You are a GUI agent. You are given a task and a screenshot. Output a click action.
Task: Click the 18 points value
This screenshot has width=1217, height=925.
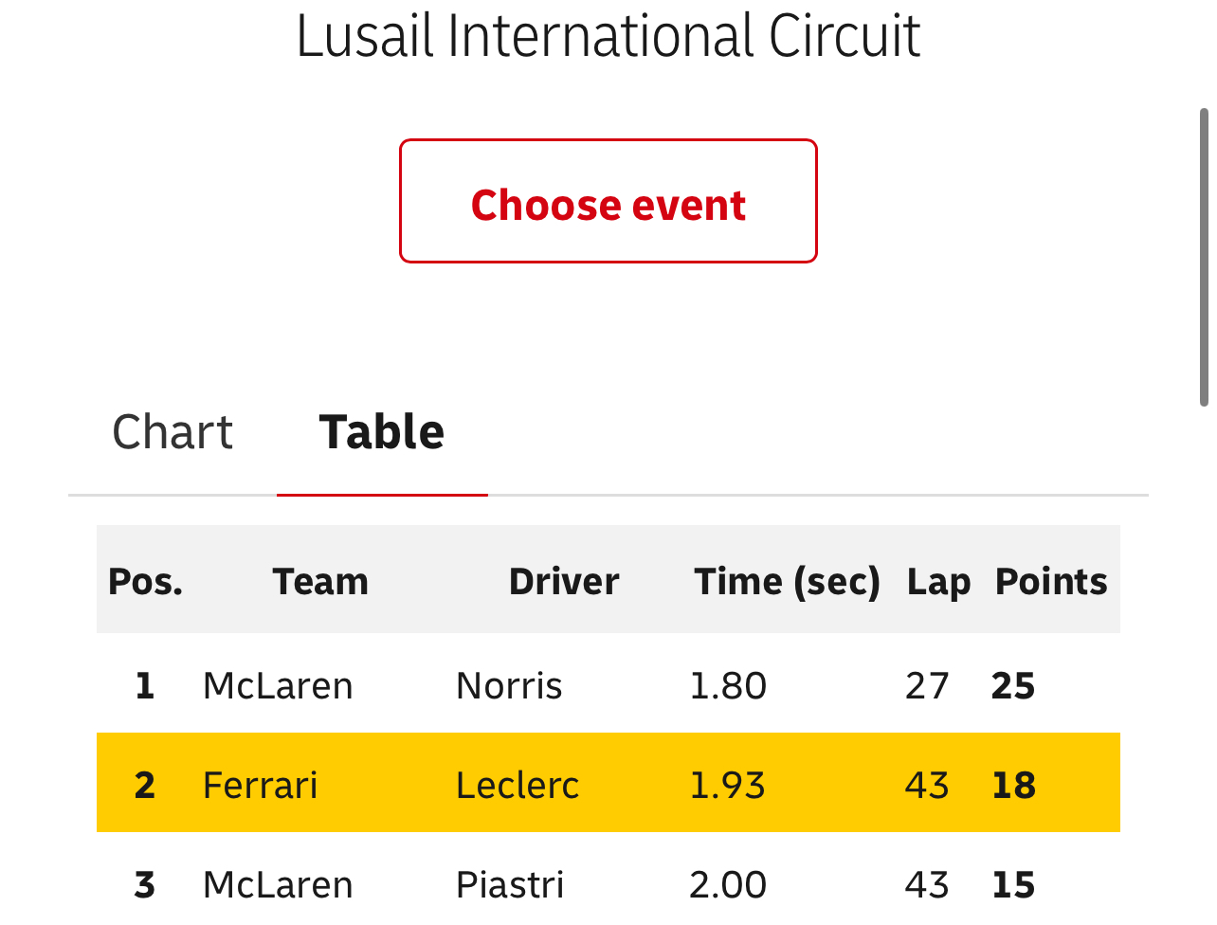[1013, 785]
